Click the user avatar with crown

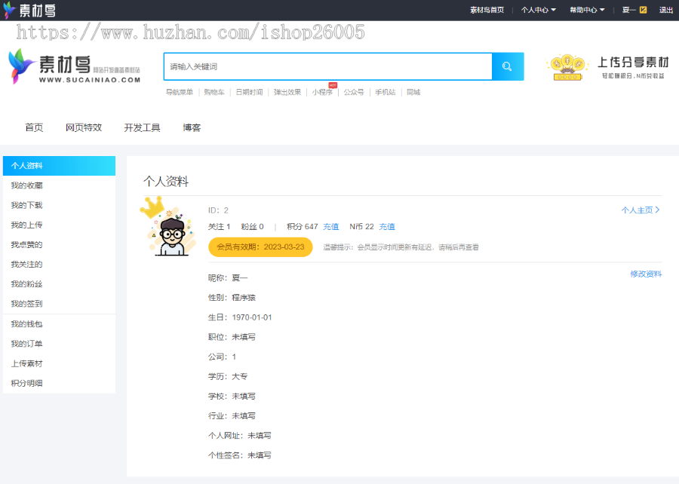click(168, 228)
